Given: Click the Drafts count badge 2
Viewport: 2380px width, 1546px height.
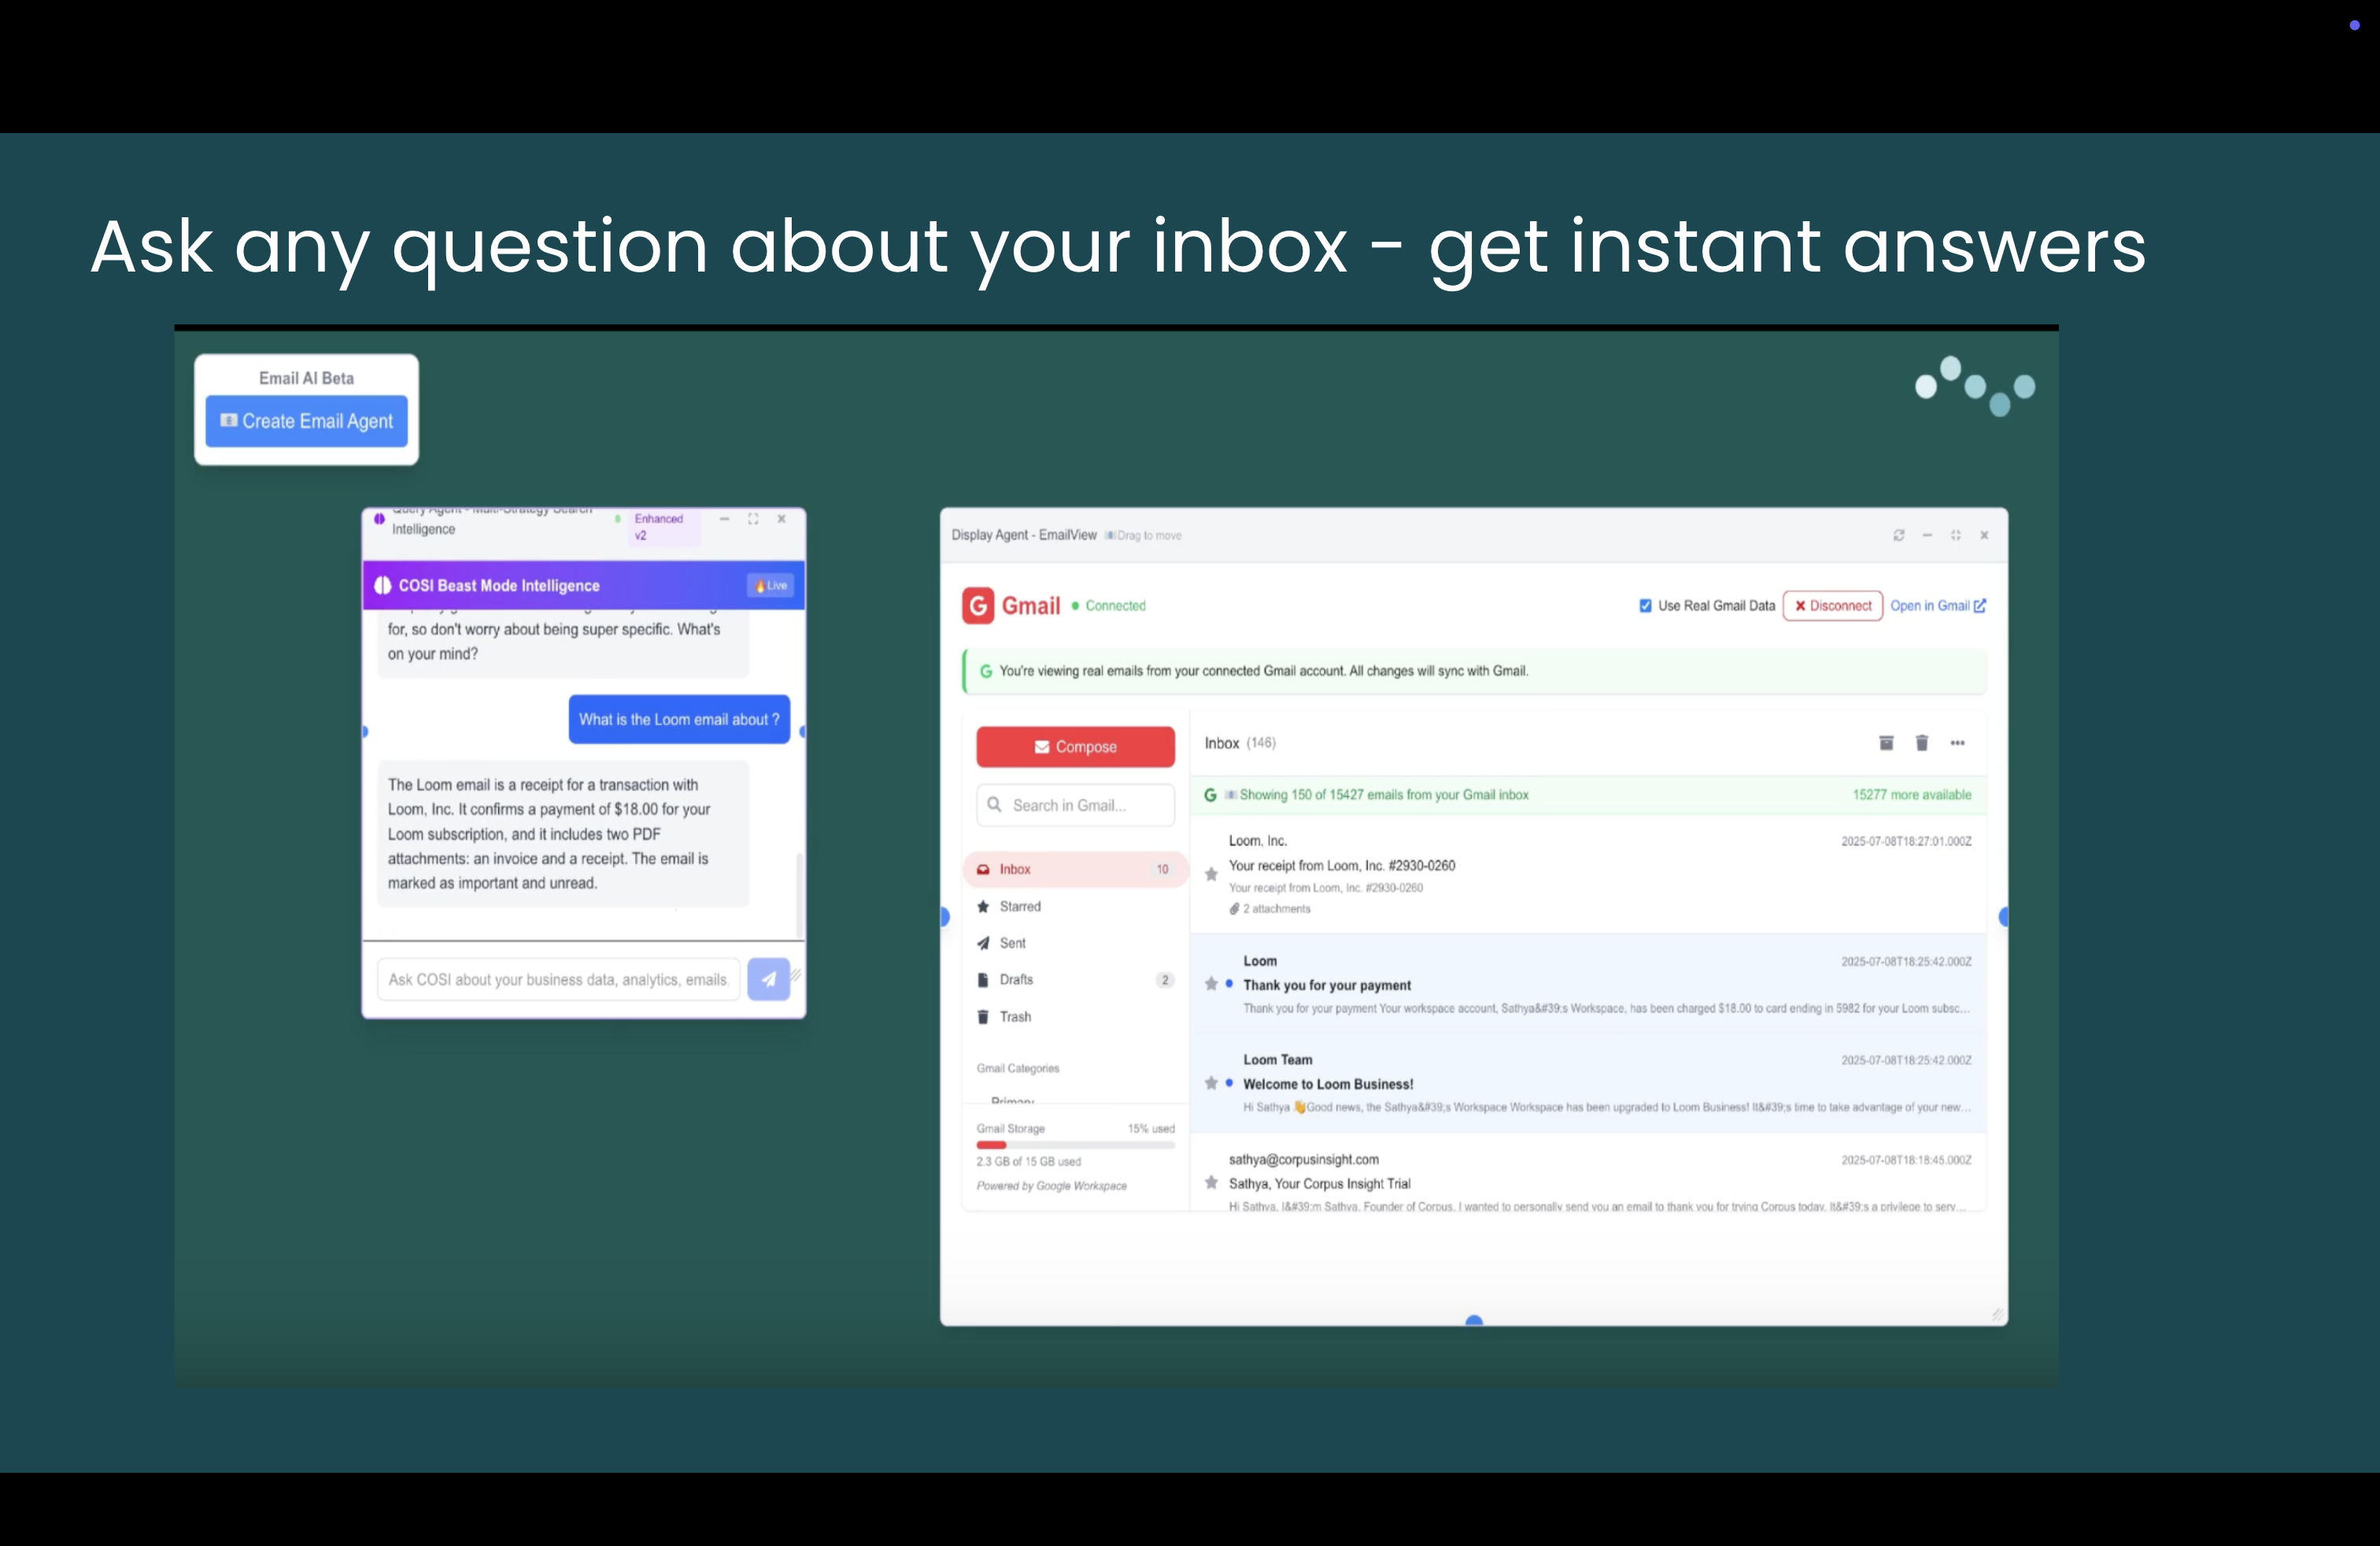Looking at the screenshot, I should click(1164, 980).
